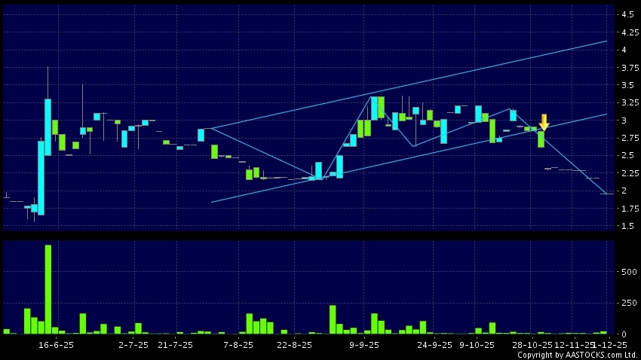
Task: Click the 16-6-25 date label
Action: click(x=56, y=345)
